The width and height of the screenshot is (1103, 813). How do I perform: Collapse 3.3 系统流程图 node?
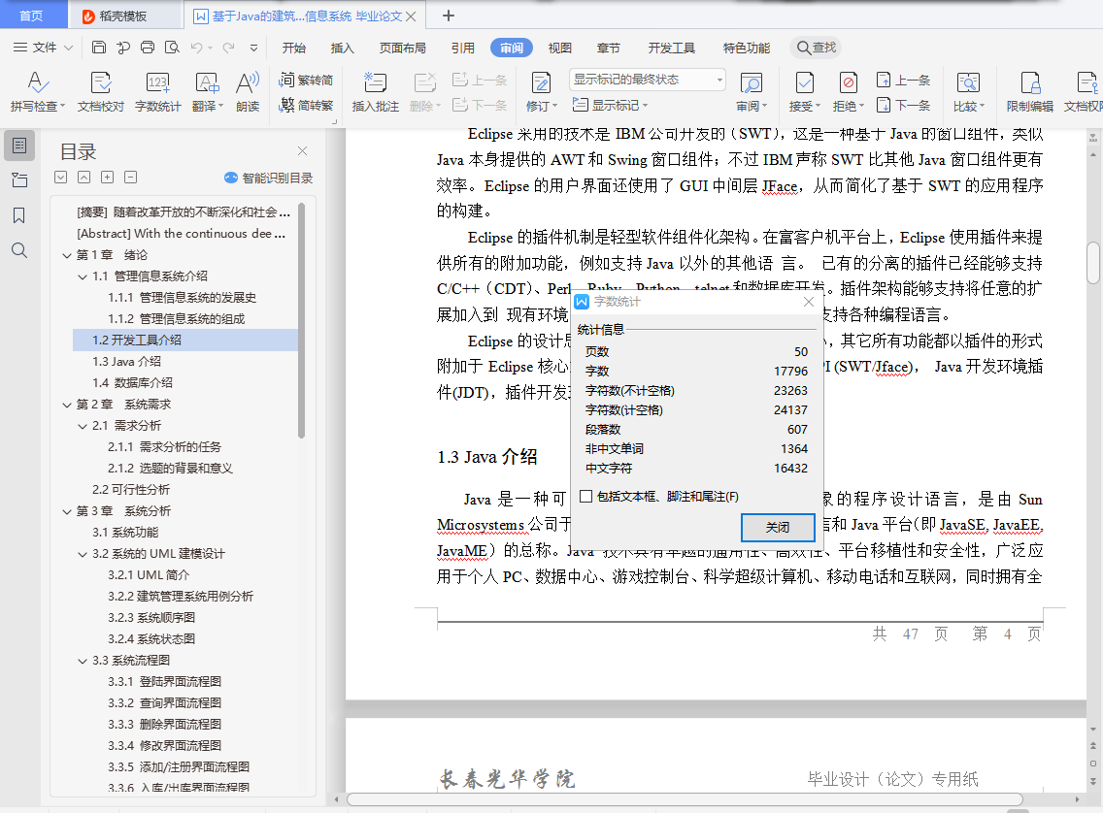(x=83, y=661)
